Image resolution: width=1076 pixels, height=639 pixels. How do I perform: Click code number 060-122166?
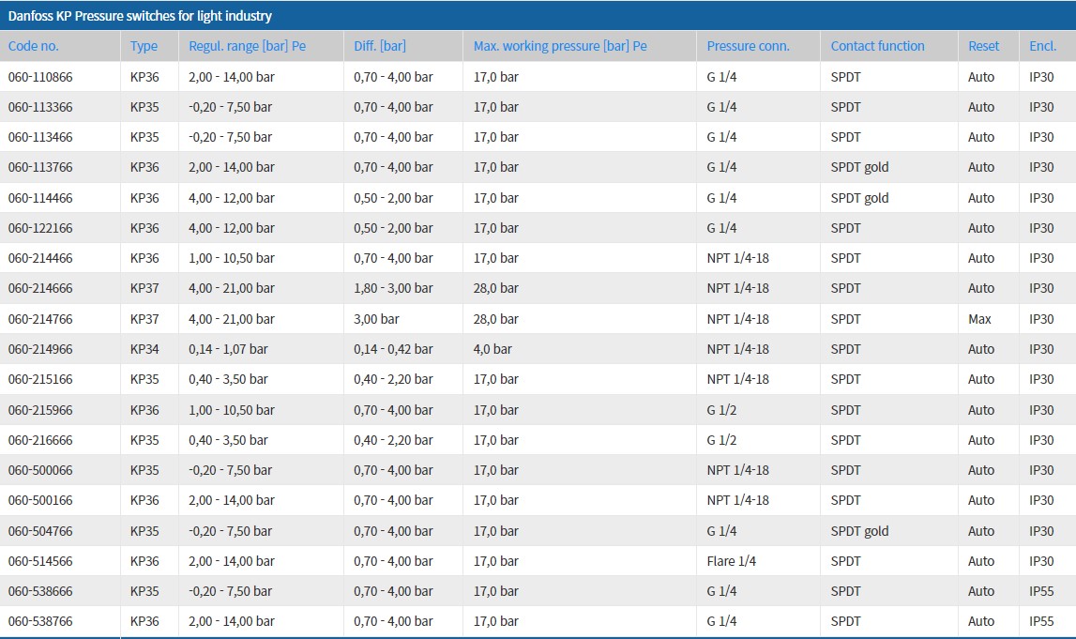[40, 229]
